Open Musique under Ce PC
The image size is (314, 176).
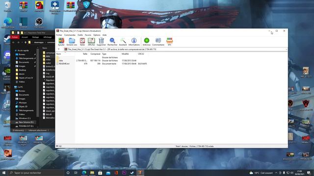click(23, 103)
